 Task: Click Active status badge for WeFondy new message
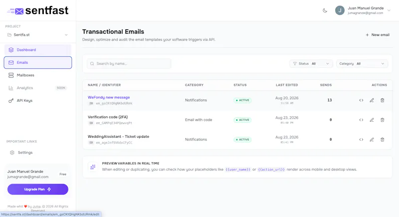[242, 100]
